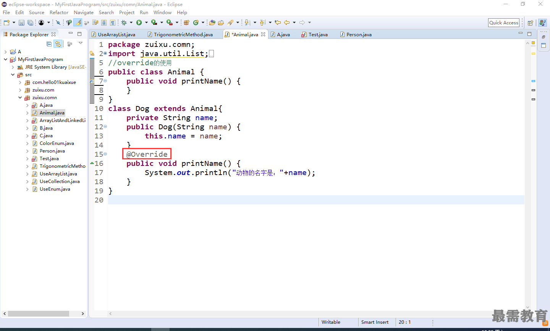Toggle Mark Occurrences highlighter icon

pyautogui.click(x=78, y=23)
